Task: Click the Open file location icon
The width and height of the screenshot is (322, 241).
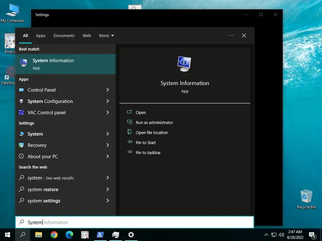Action: (x=129, y=132)
